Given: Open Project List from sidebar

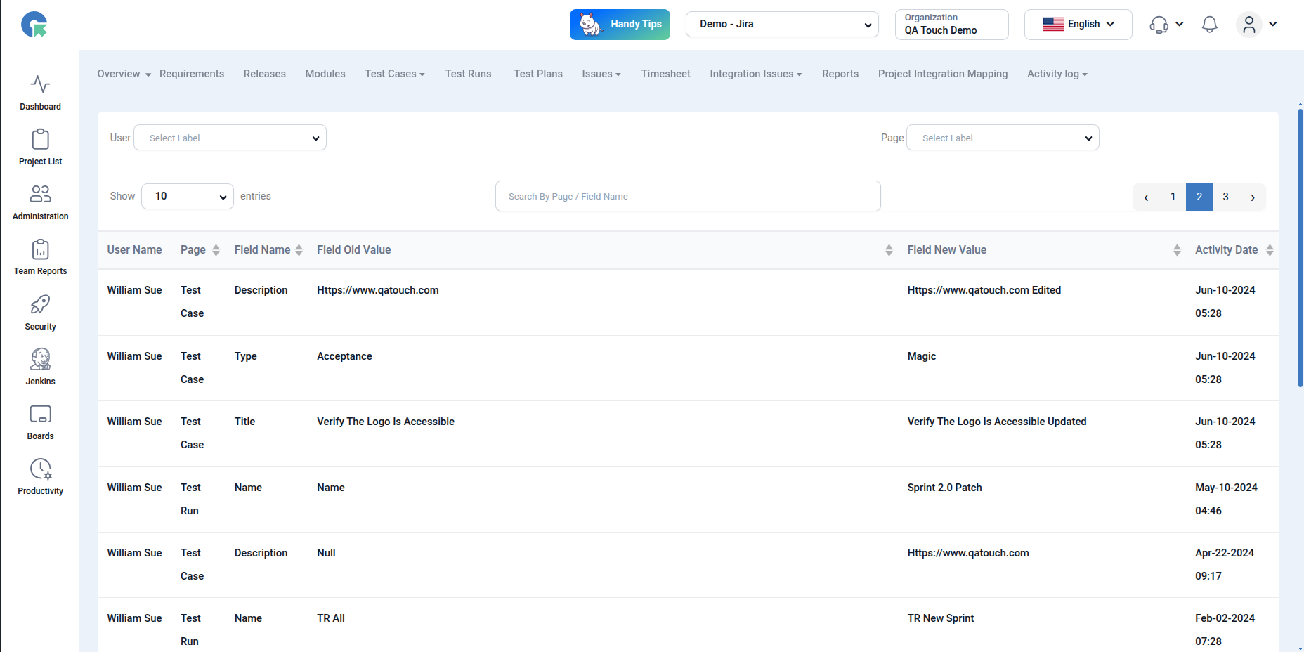Looking at the screenshot, I should click(x=40, y=140).
